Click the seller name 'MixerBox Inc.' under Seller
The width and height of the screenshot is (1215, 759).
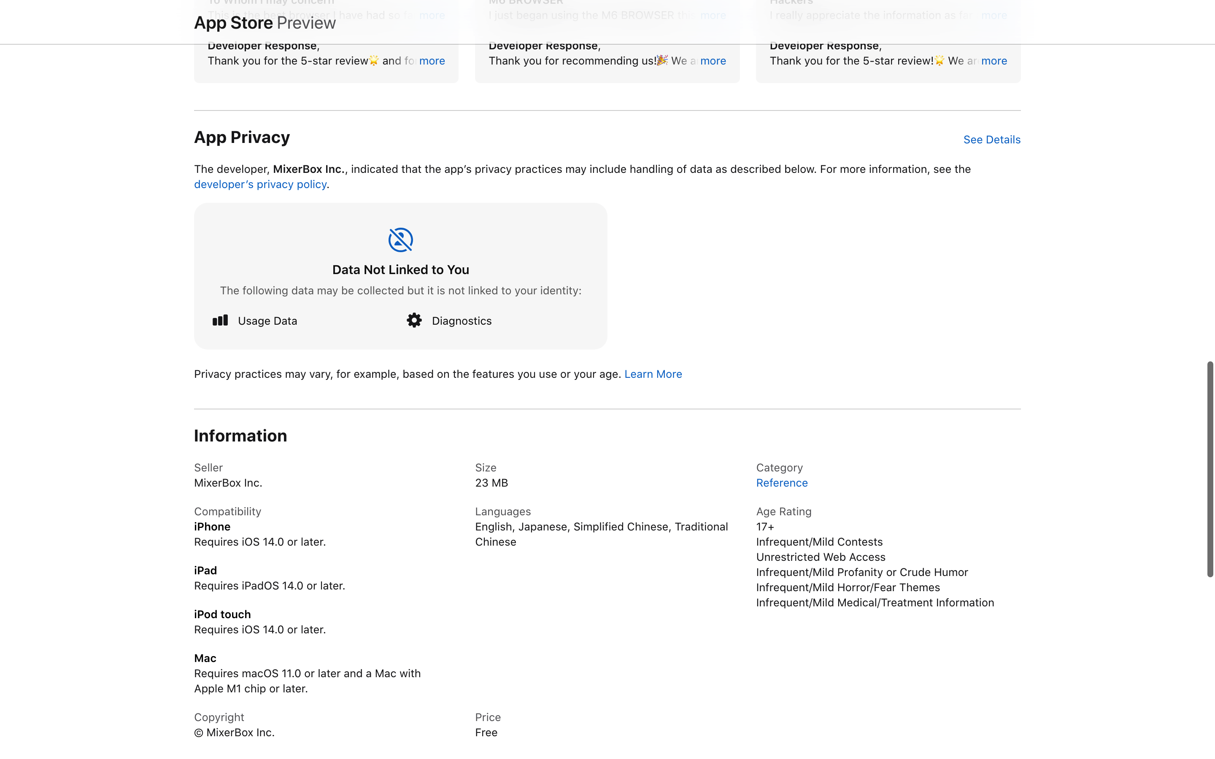point(228,483)
